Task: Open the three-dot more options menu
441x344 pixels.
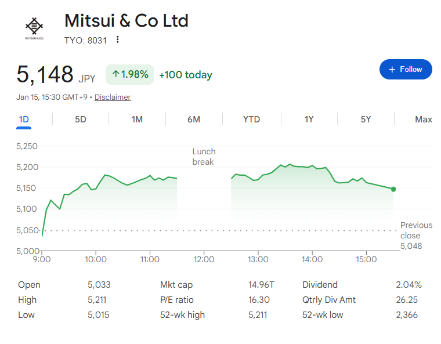Action: 118,39
